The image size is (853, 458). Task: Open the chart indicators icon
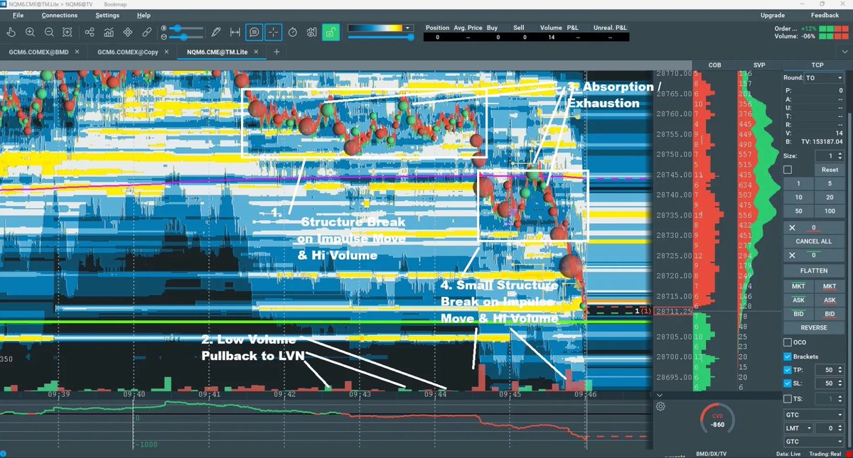point(109,32)
